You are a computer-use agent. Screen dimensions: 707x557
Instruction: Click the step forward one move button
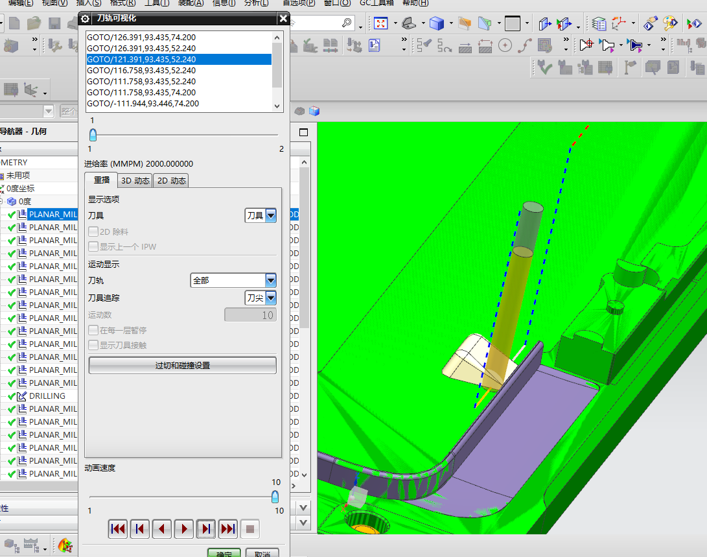click(x=206, y=529)
